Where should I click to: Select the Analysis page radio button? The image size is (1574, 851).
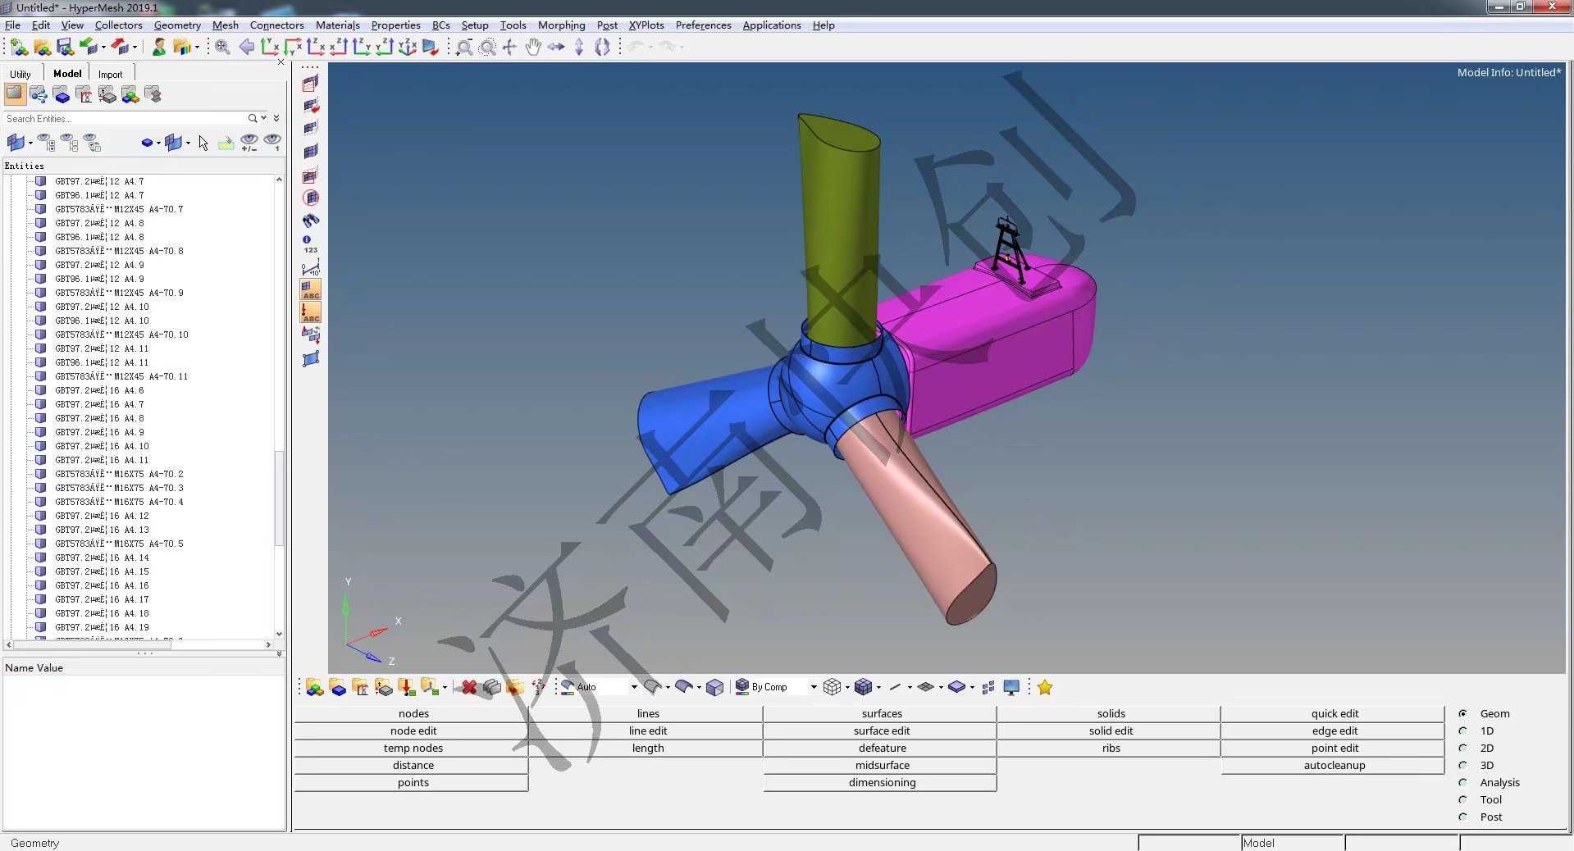(1462, 782)
